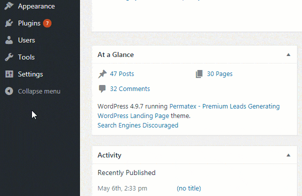302x196 pixels.
Task: Click the pages icon beside 30 Pages
Action: tap(199, 74)
